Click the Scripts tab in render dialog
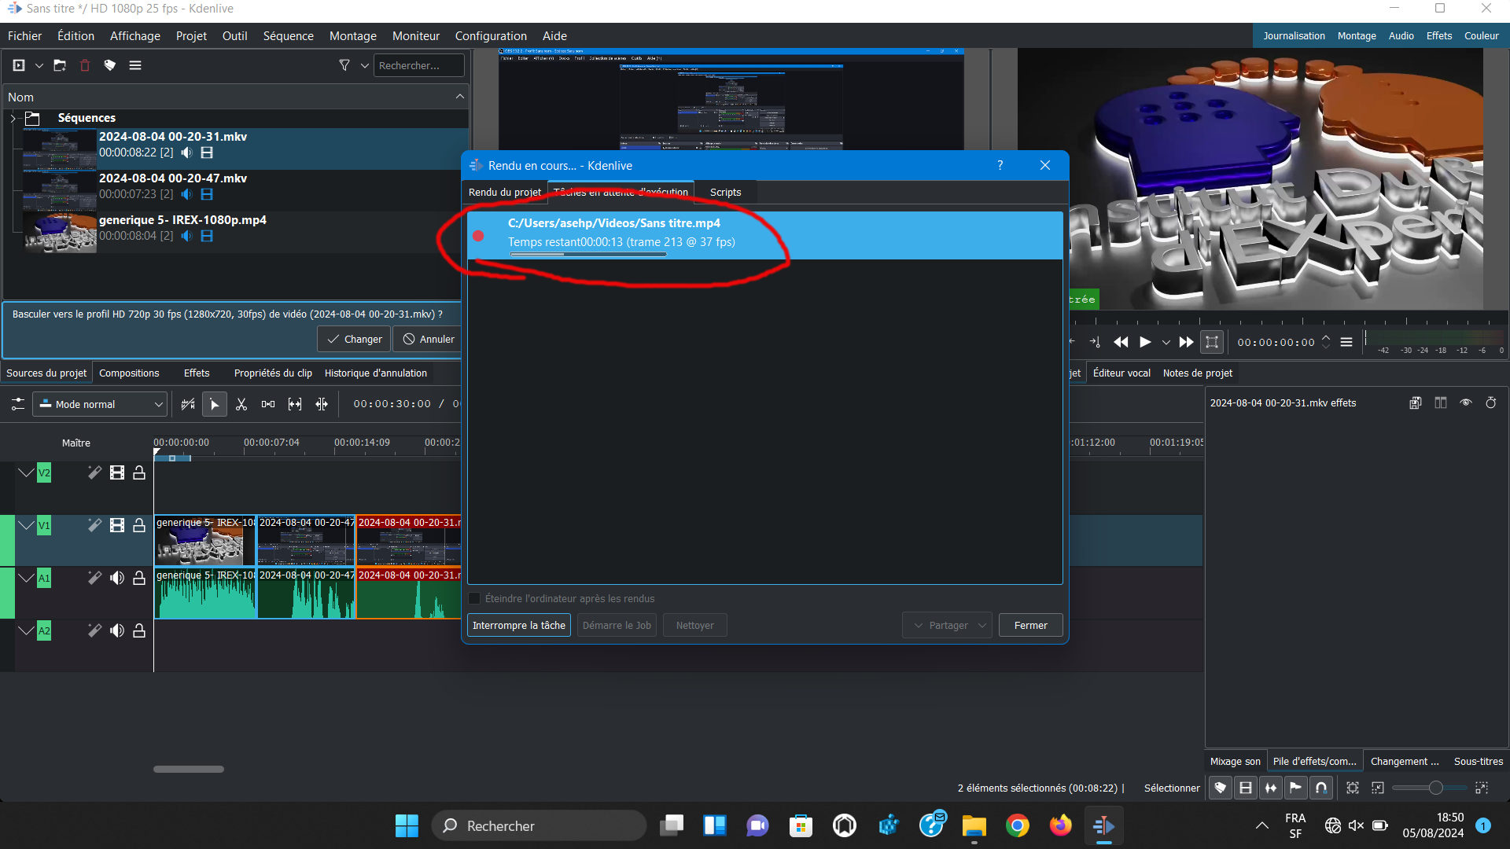 [x=725, y=192]
